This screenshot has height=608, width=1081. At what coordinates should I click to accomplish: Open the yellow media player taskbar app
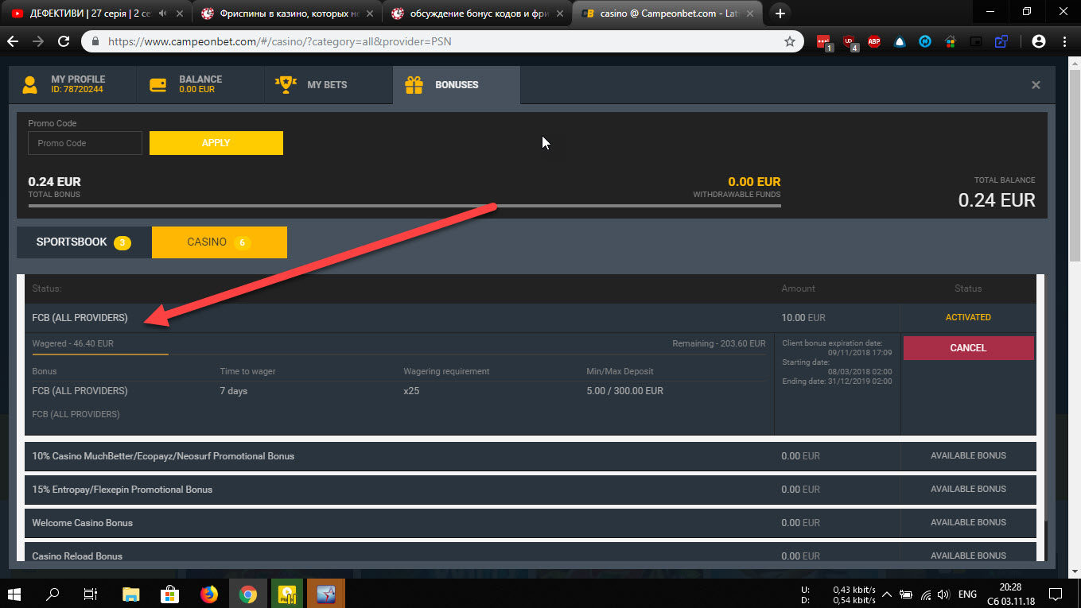(x=286, y=593)
